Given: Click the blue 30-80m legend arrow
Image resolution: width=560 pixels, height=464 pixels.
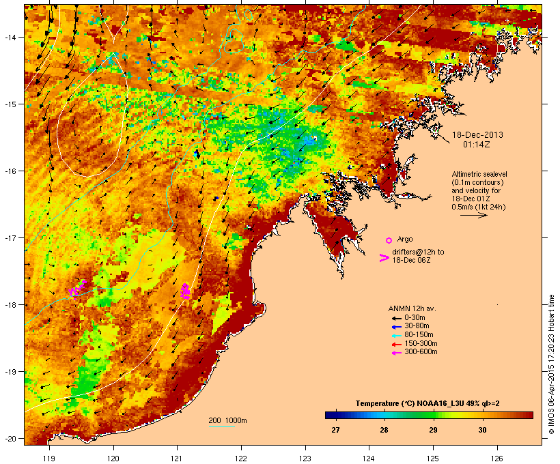Looking at the screenshot, I should 396,327.
